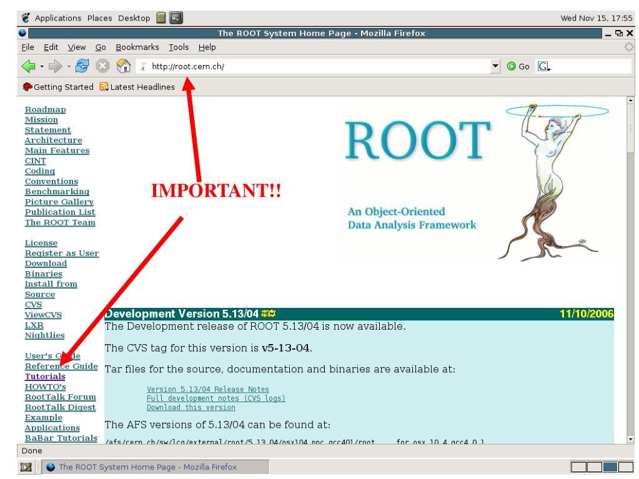This screenshot has height=479, width=639.
Task: Click the Getting Started bookmark
Action: 58,87
